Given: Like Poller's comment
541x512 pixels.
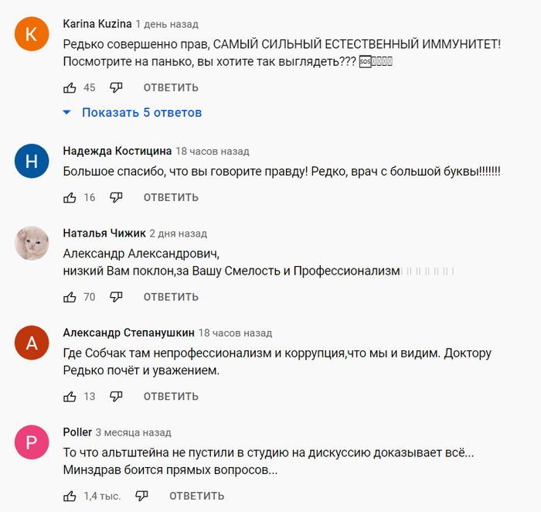Looking at the screenshot, I should (70, 496).
